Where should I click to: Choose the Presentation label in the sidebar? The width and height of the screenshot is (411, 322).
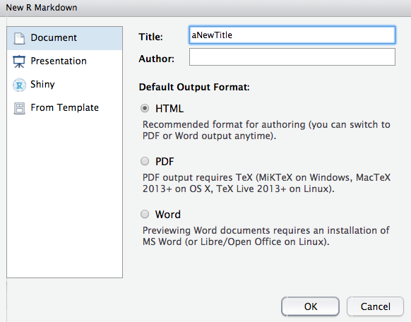59,61
